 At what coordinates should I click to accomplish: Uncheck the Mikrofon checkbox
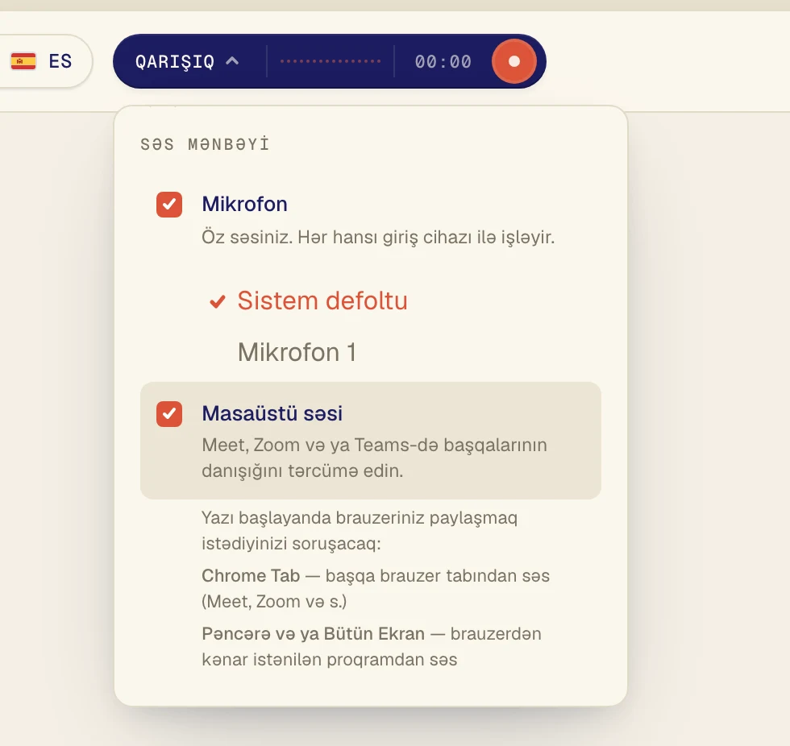coord(169,205)
